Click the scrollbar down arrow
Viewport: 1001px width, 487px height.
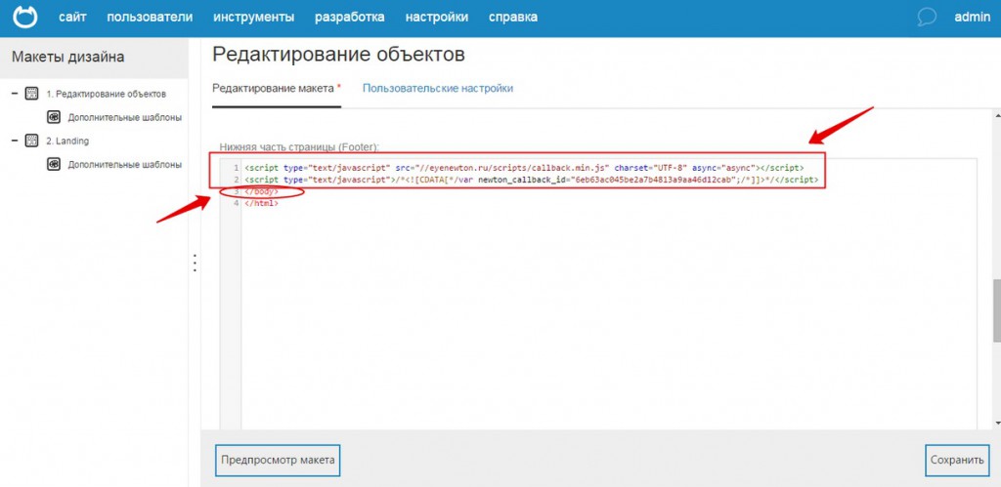[996, 423]
